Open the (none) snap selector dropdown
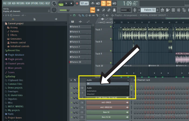189x121 pixels. pyautogui.click(x=126, y=10)
